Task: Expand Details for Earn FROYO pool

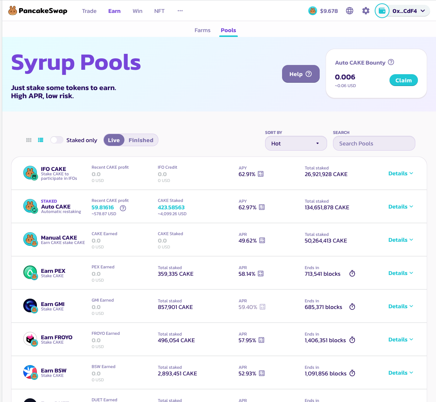Action: coord(401,340)
